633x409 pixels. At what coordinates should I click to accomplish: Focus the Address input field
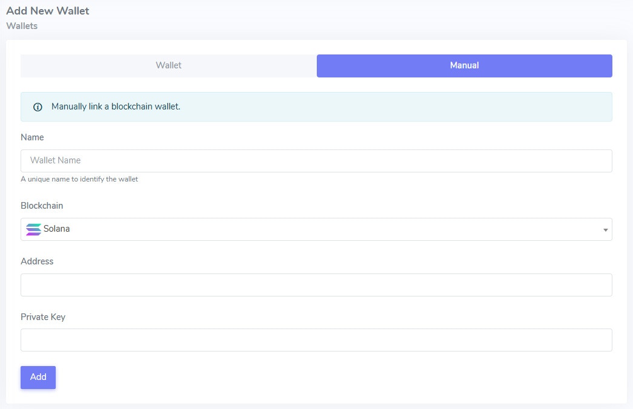pos(316,285)
